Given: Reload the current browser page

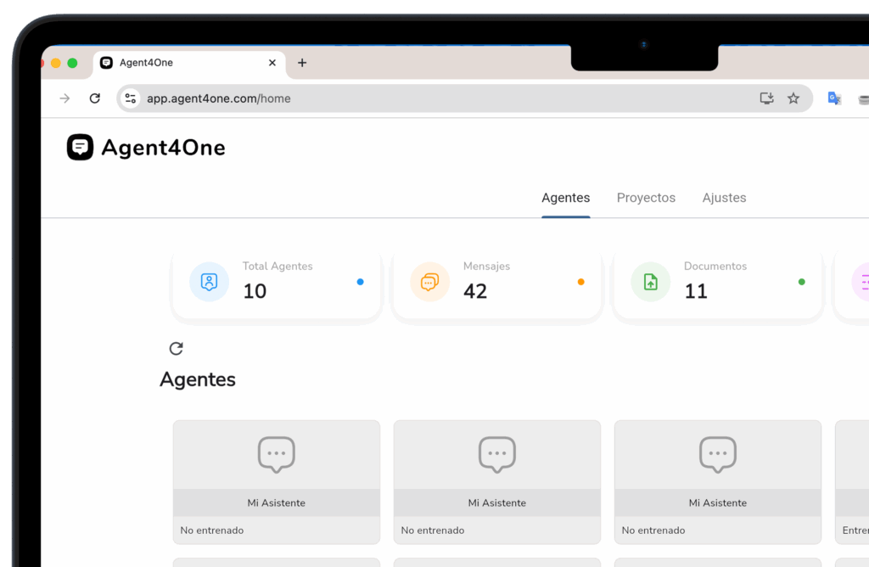Looking at the screenshot, I should (x=95, y=98).
